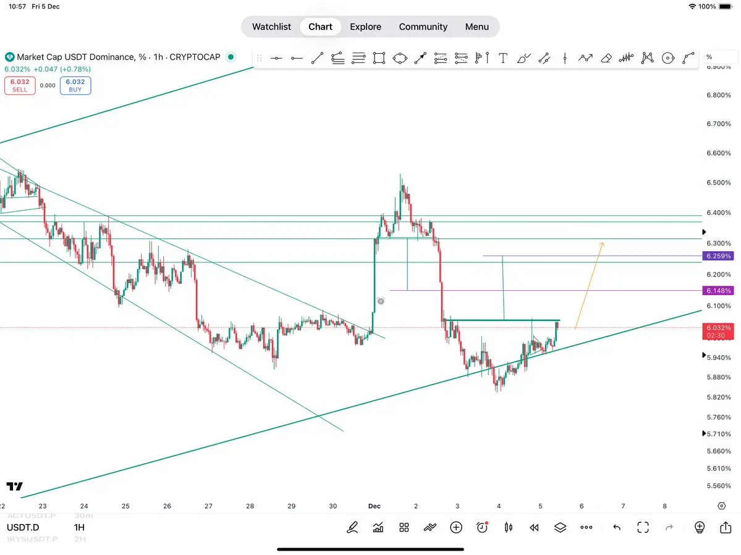
Task: Open the three-dot more options menu
Action: [586, 527]
